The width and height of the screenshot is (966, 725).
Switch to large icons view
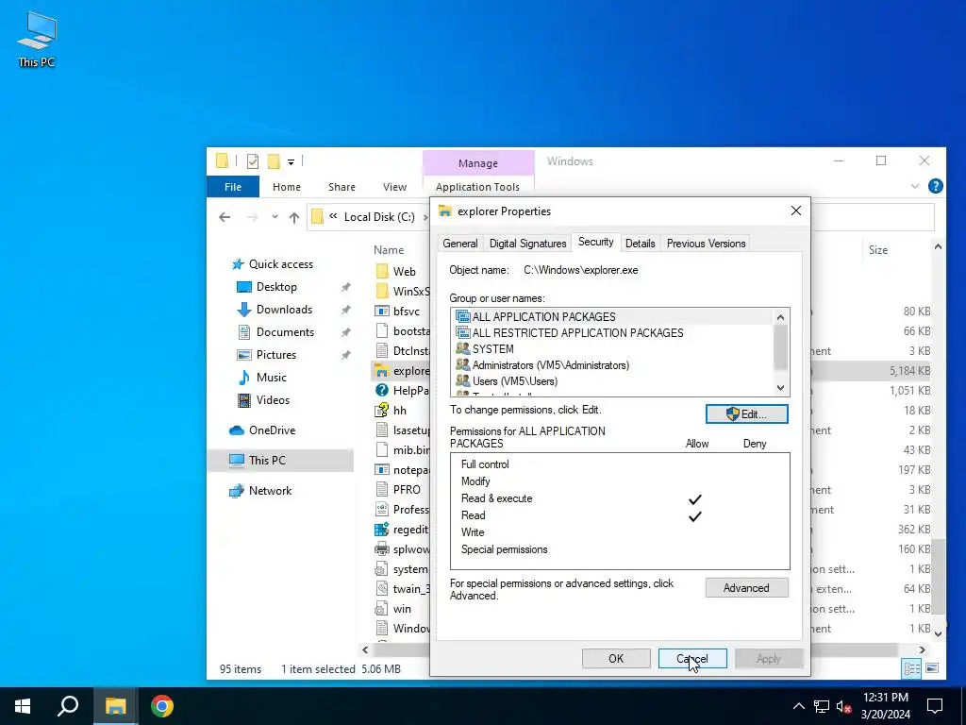click(x=932, y=669)
